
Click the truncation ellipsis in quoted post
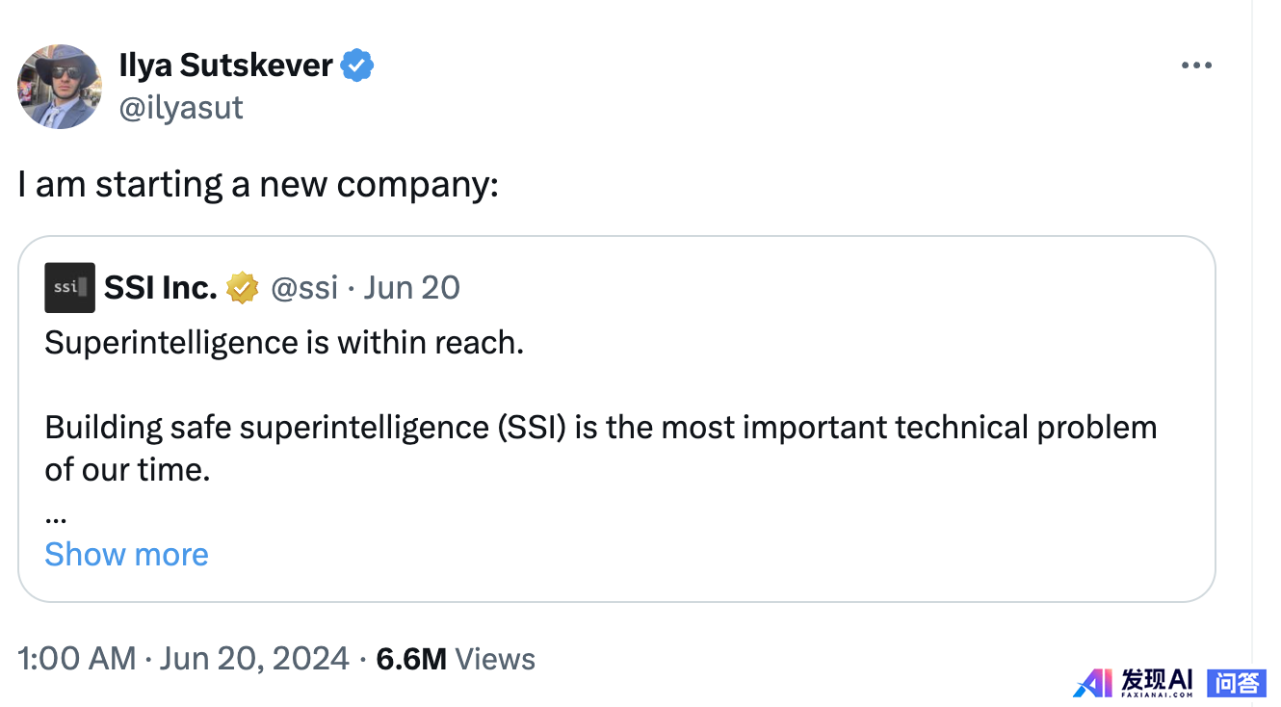(55, 518)
